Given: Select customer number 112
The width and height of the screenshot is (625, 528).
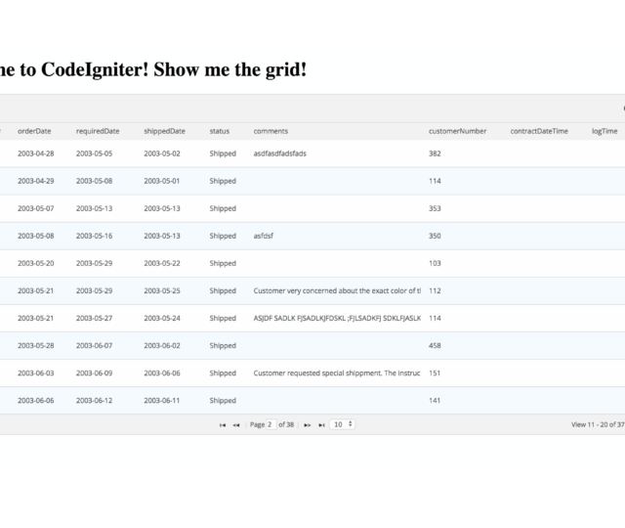Looking at the screenshot, I should pos(435,290).
